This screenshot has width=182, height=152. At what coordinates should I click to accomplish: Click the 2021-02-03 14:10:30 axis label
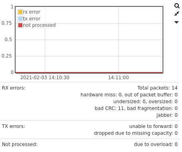click(45, 78)
